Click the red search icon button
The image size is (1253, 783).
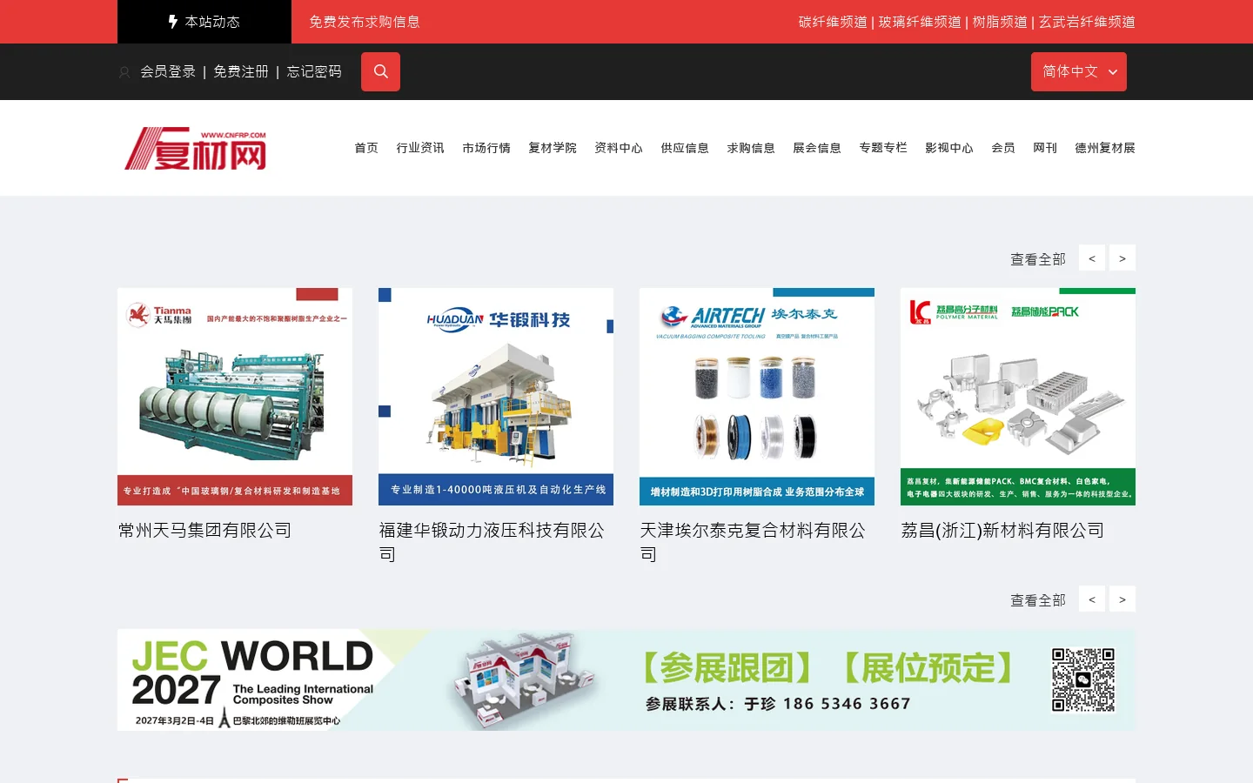pos(380,71)
